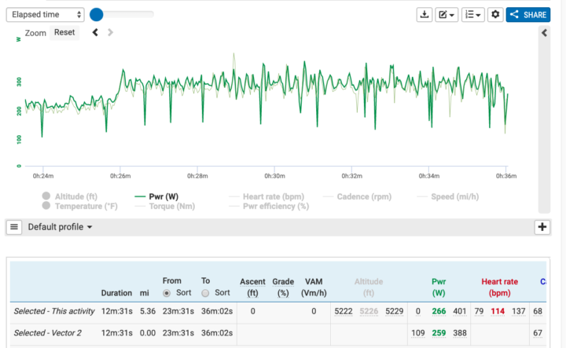Open the edit pencil dropdown
Screen dimensions: 566x348
tap(447, 15)
